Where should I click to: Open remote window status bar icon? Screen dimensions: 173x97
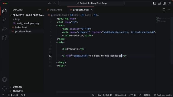click(x=3, y=95)
